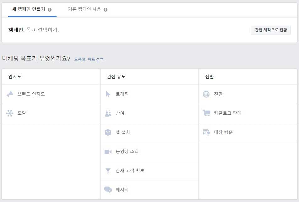Viewport: 299px width, 202px height.
Task: Select the 잠재 고객 확보 objective text
Action: coord(130,170)
